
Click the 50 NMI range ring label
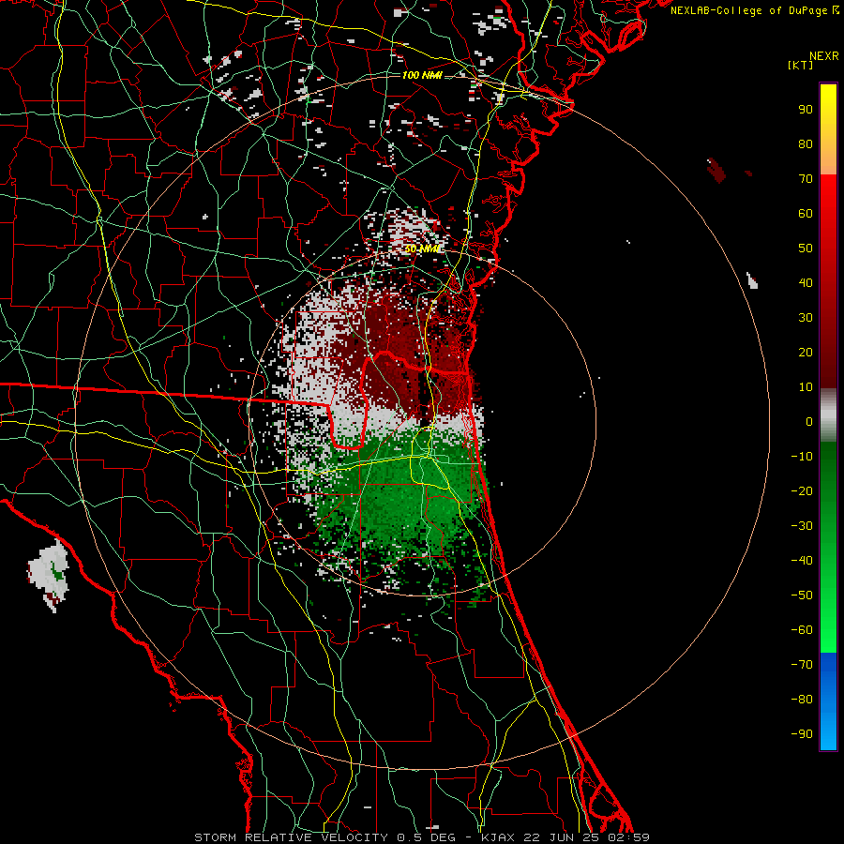(x=421, y=249)
